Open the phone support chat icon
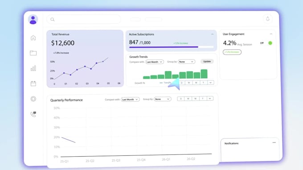The image size is (303, 170). click(x=33, y=114)
